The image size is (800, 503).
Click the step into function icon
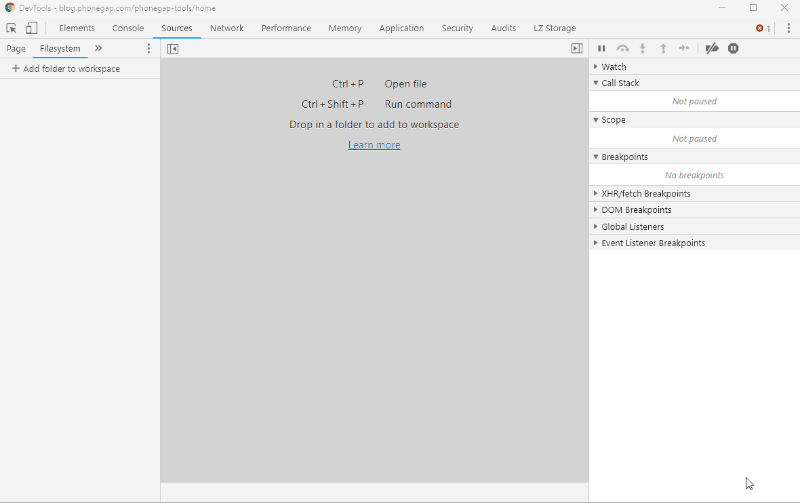tap(643, 48)
